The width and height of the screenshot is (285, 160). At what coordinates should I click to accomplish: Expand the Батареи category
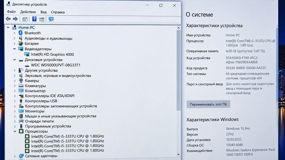coord(14,43)
